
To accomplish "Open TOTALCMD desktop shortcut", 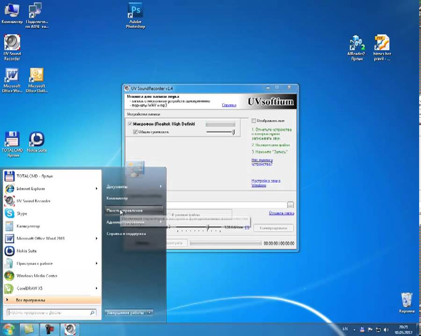I will tap(12, 144).
